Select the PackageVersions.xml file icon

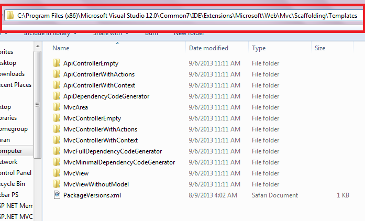point(57,195)
